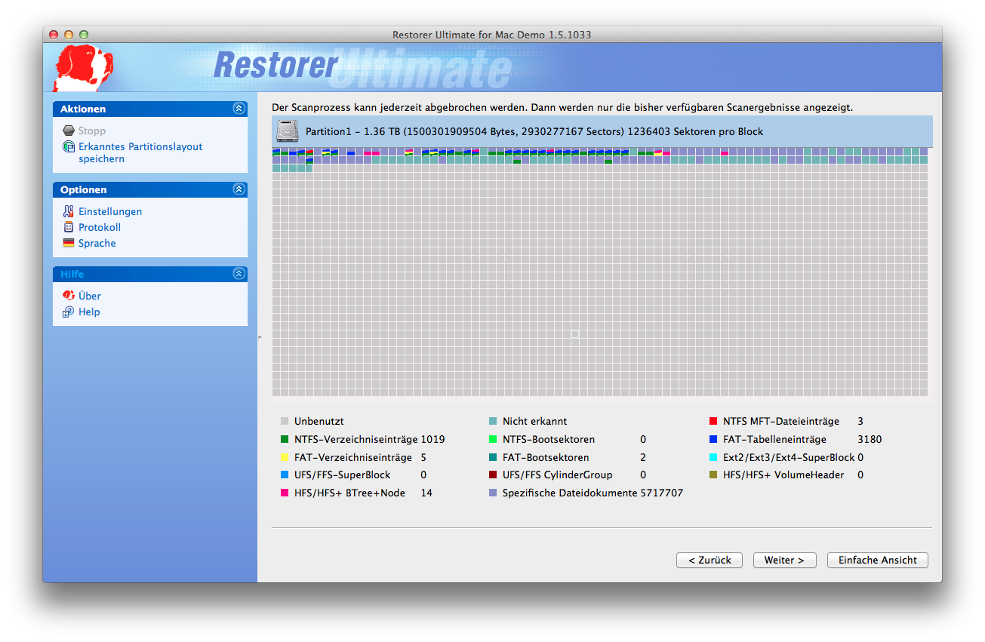Click the blue UFS/FFS-SuperBlock swatch
Screen dimensions: 985x642
point(285,475)
